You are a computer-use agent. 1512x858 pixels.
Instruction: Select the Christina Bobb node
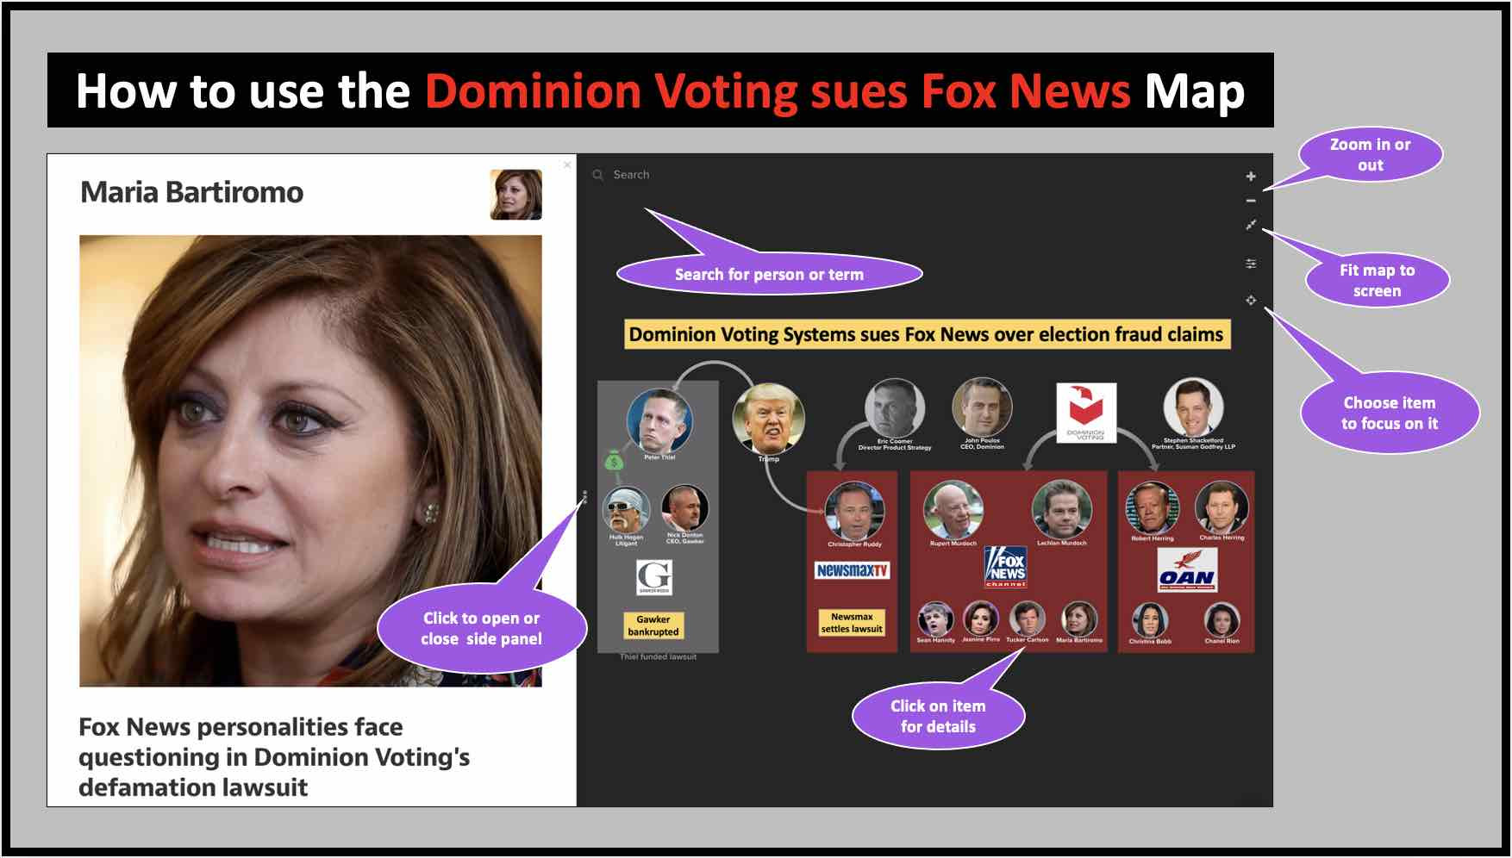tap(1150, 620)
